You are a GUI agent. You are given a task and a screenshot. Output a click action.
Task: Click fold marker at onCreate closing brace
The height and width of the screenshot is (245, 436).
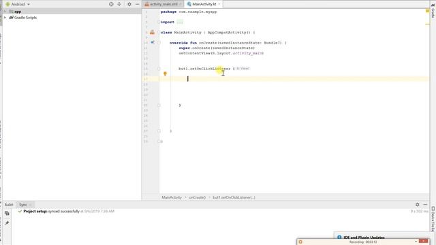pyautogui.click(x=159, y=131)
